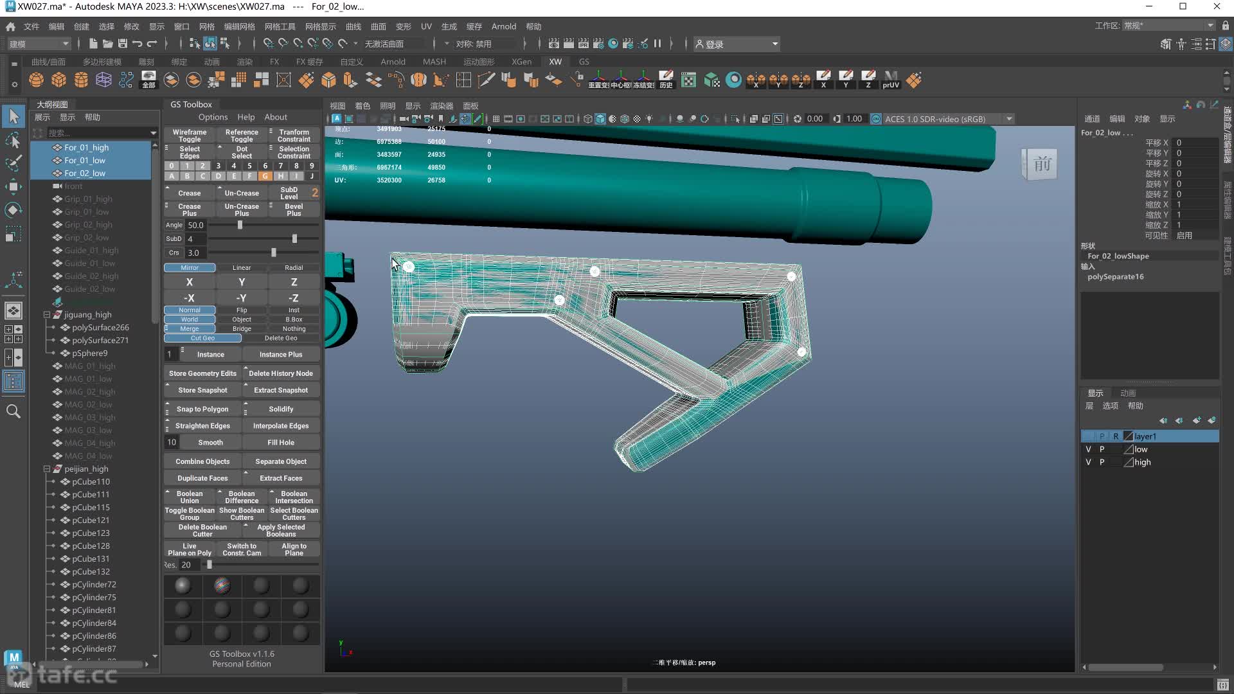Toggle the World space option
The image size is (1234, 694).
[x=190, y=319]
